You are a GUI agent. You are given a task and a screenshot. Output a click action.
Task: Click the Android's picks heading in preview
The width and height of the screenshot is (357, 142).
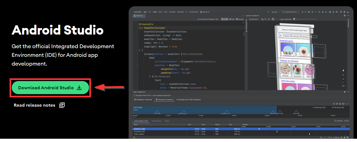click(286, 41)
